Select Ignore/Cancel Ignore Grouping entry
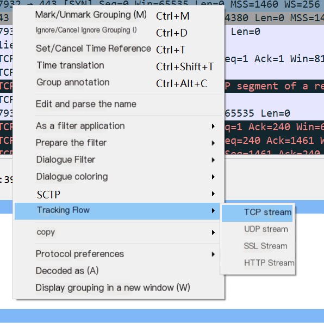324x327 pixels. 118,32
